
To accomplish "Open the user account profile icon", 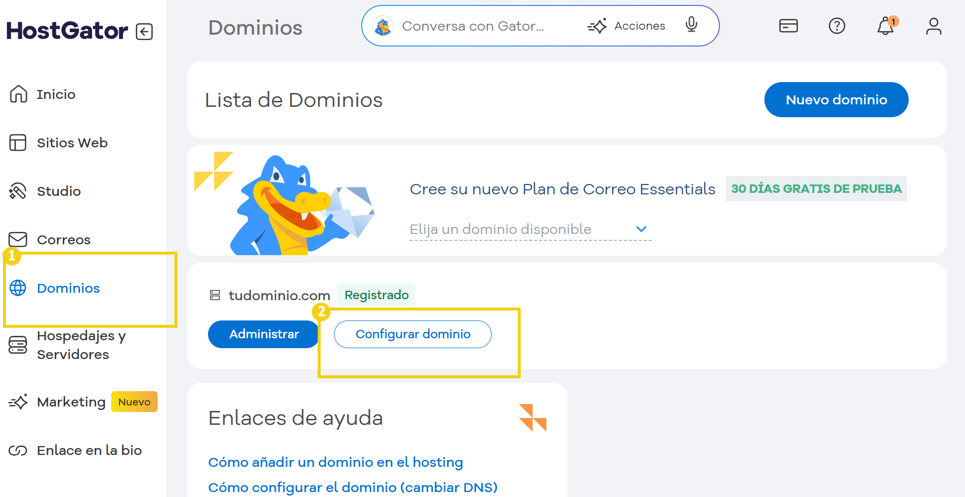I will click(933, 26).
